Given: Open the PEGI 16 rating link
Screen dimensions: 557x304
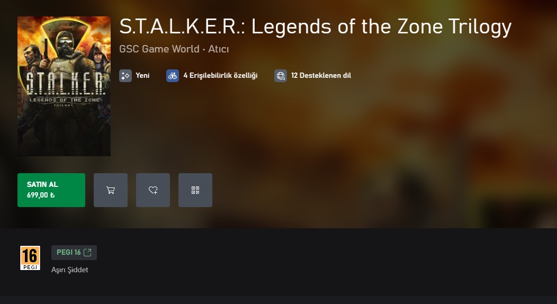Looking at the screenshot, I should (x=74, y=253).
